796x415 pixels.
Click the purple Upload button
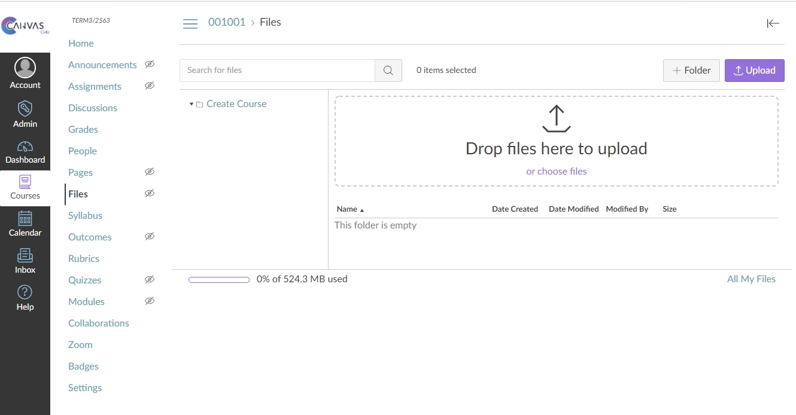754,71
